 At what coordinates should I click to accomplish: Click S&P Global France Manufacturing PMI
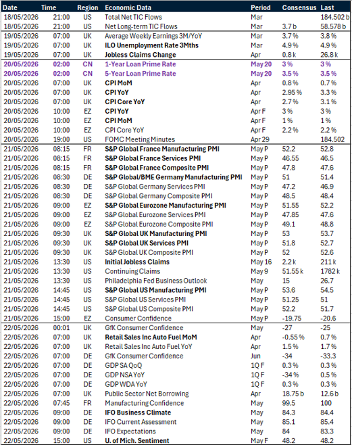(162, 149)
